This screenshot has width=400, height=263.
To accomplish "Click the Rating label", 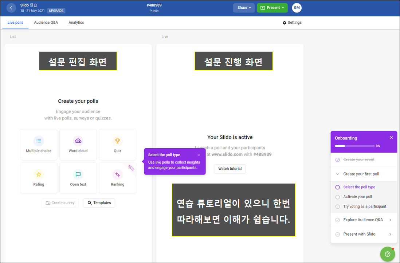I will click(39, 184).
